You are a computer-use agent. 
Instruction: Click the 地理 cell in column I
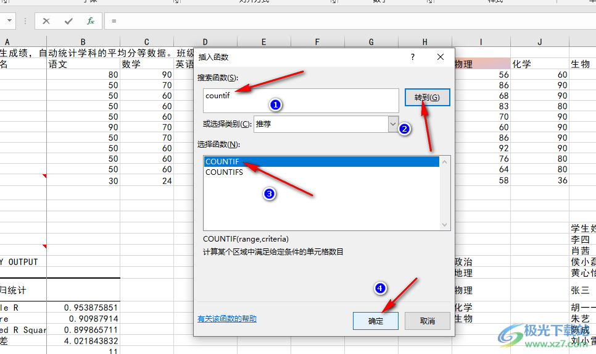(x=482, y=272)
